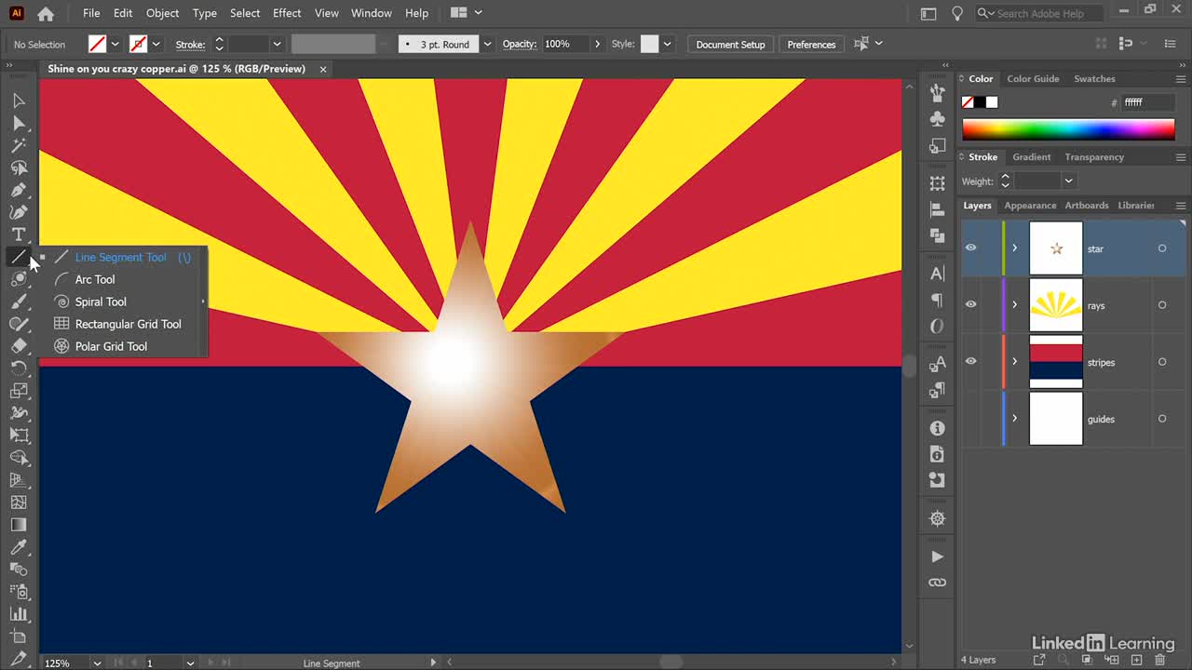1192x670 pixels.
Task: Click the control bar Fill swatch
Action: pyautogui.click(x=97, y=44)
